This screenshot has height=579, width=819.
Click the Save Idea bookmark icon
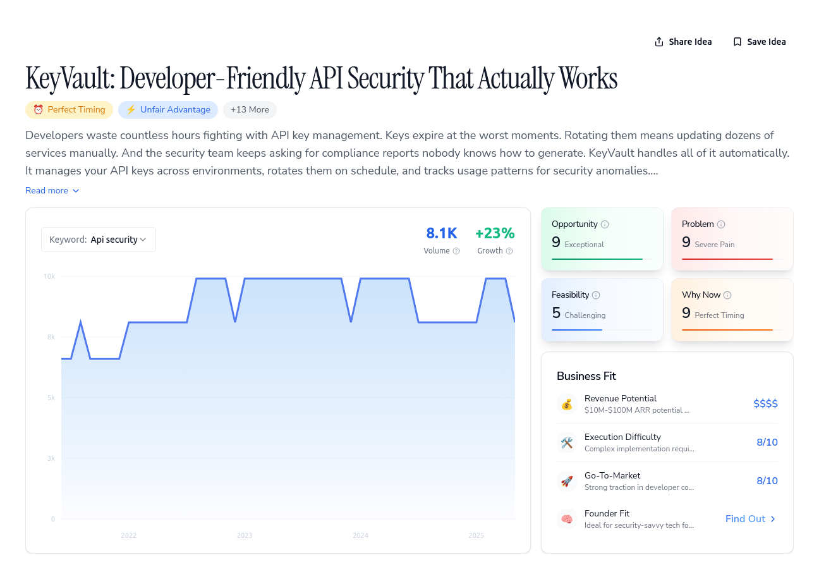coord(737,42)
